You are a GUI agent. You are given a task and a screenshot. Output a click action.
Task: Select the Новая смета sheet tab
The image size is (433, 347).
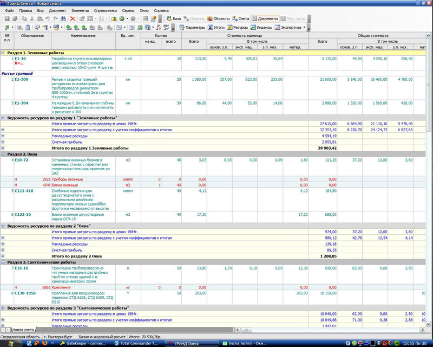click(24, 330)
